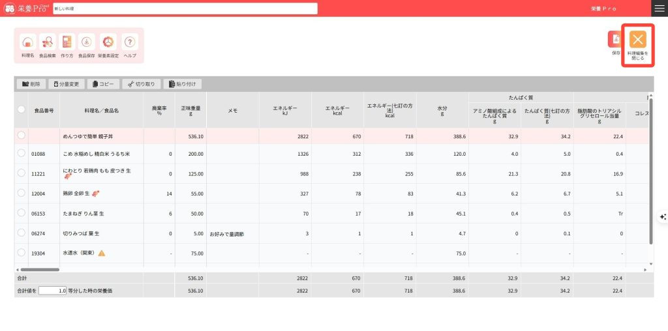Click the コピー copy button
This screenshot has height=331, width=668.
coord(103,84)
